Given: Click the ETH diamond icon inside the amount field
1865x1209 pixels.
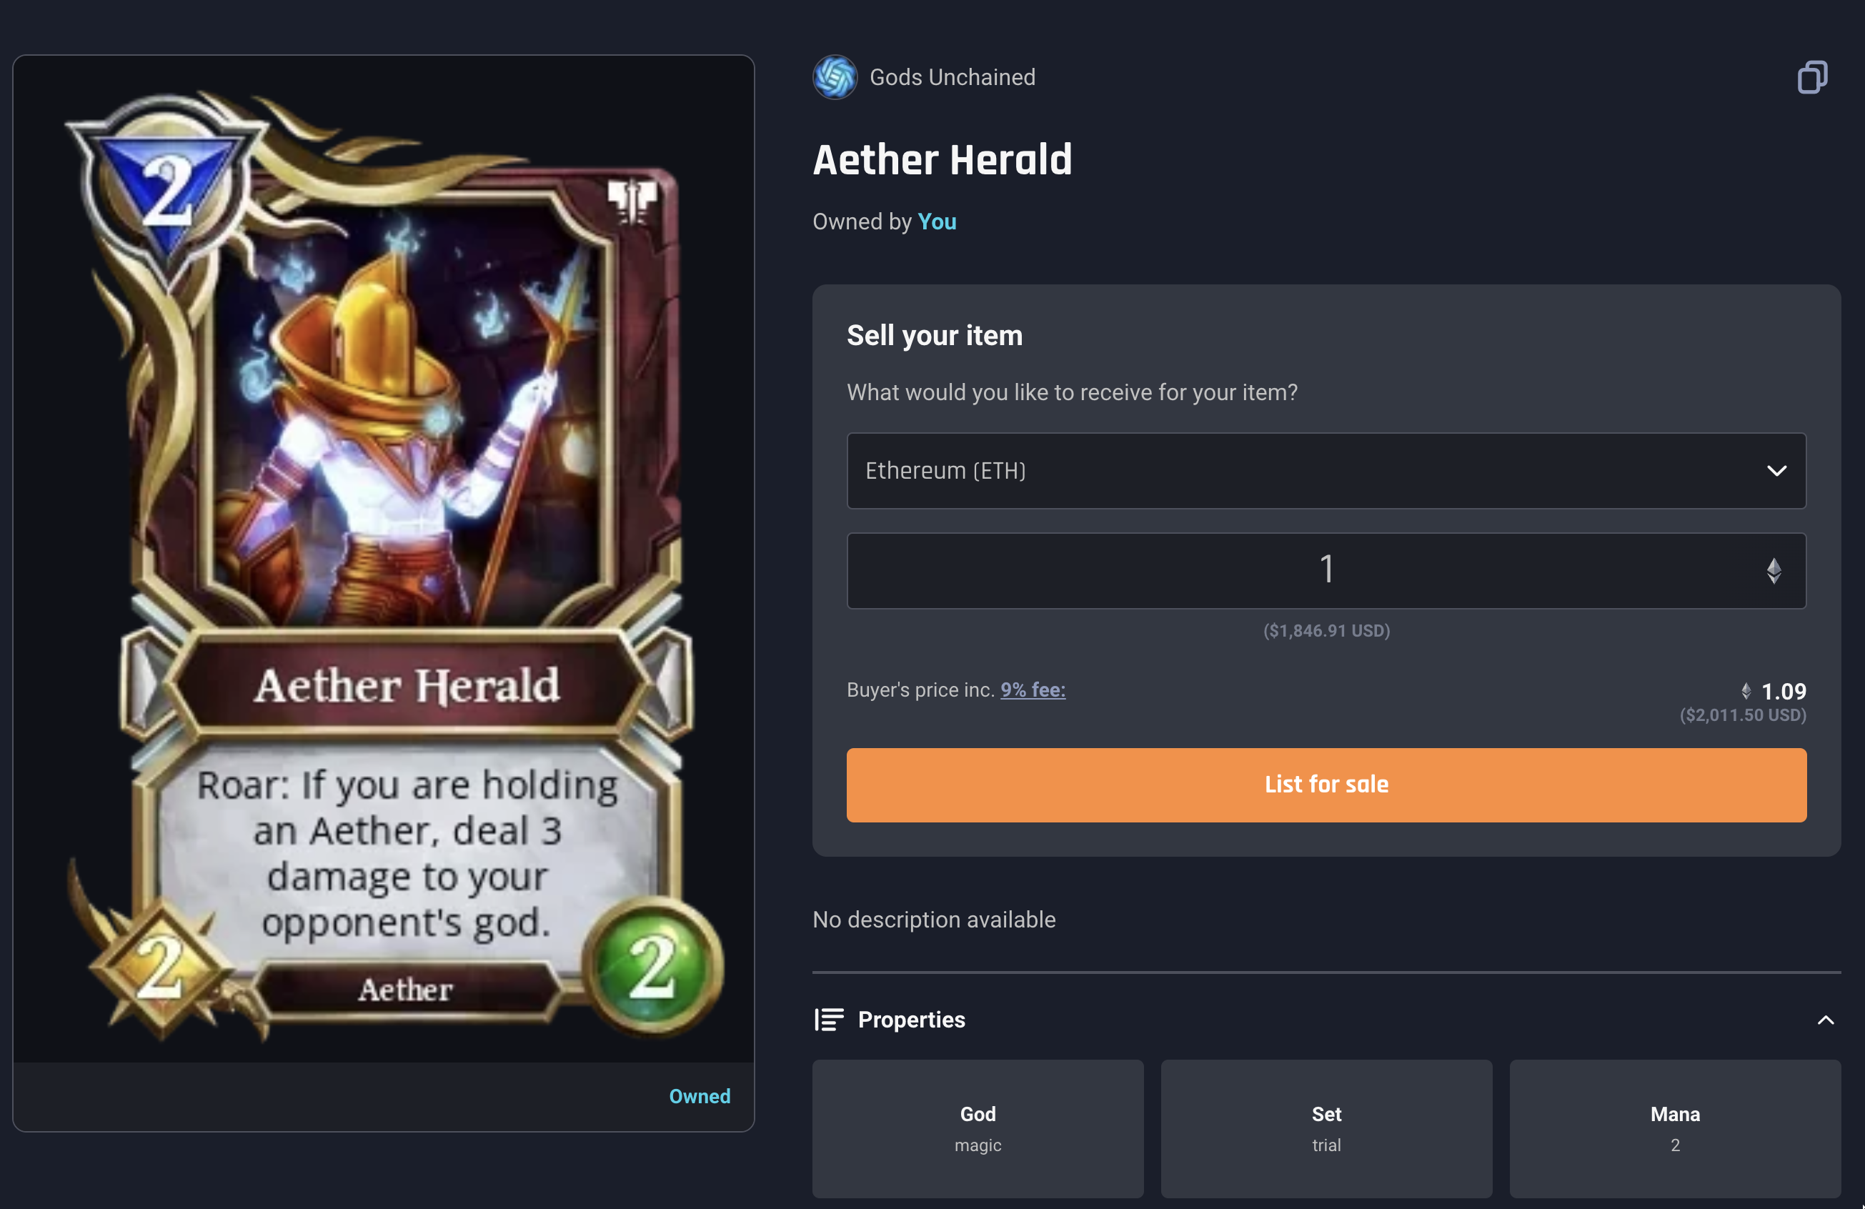Looking at the screenshot, I should pos(1775,570).
